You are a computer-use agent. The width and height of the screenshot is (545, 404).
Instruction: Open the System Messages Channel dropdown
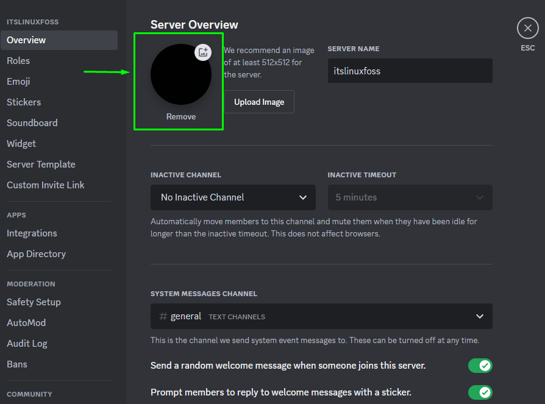pos(321,316)
